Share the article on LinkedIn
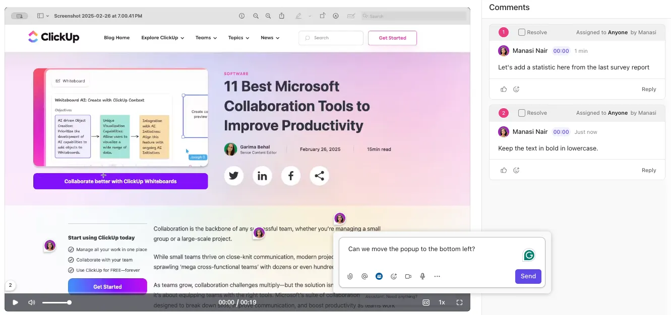 point(262,176)
